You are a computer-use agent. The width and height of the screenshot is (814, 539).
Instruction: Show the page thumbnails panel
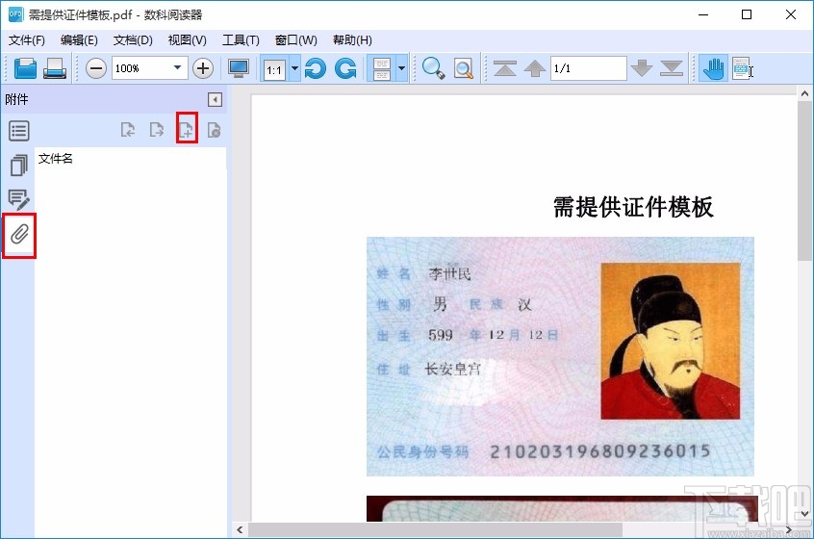point(19,166)
